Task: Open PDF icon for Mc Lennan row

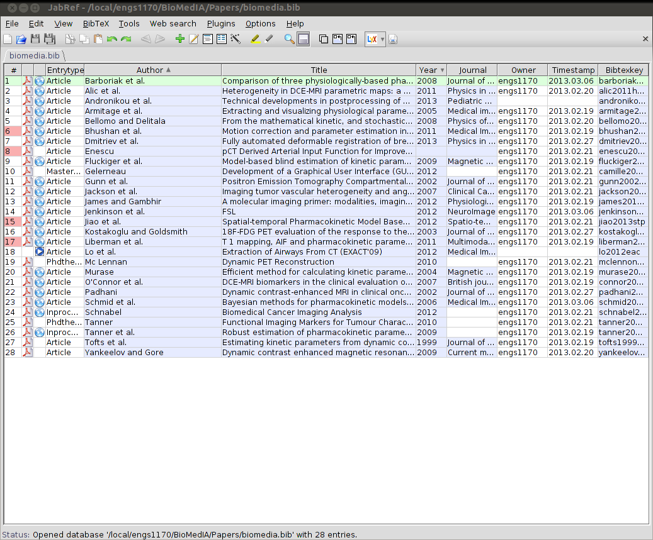Action: tap(28, 262)
